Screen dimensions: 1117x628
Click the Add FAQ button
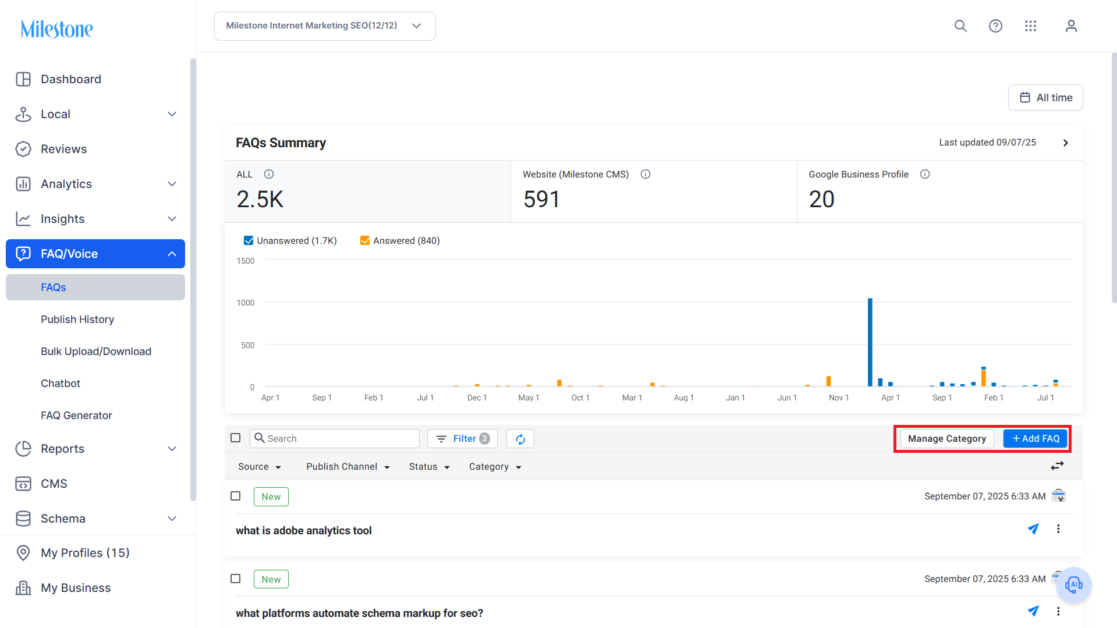tap(1036, 439)
